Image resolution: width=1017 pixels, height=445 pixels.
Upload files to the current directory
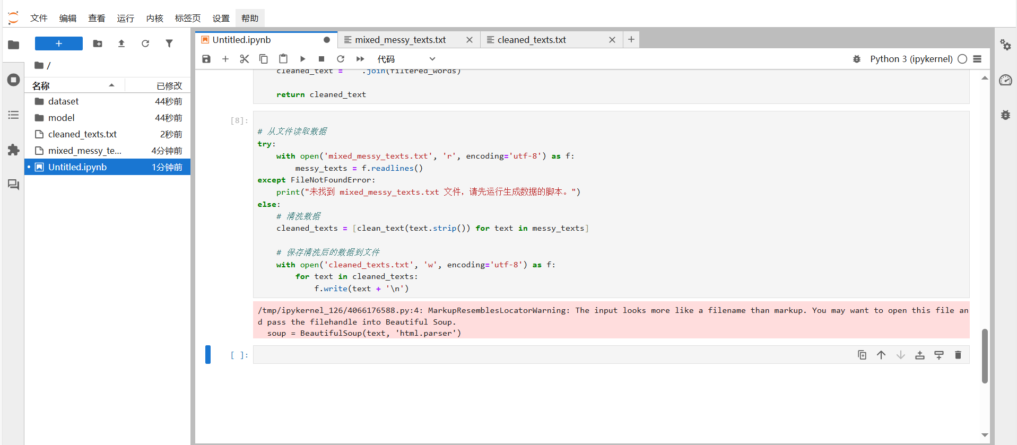(x=121, y=43)
